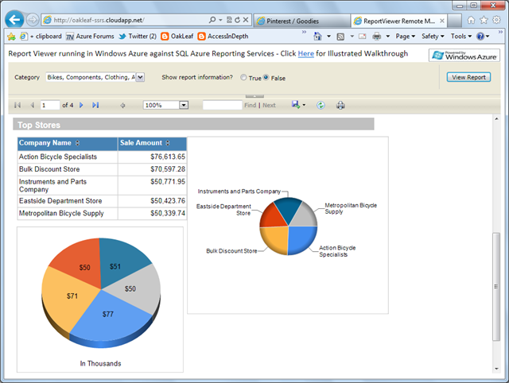Click the View Report button
509x383 pixels.
tap(468, 77)
